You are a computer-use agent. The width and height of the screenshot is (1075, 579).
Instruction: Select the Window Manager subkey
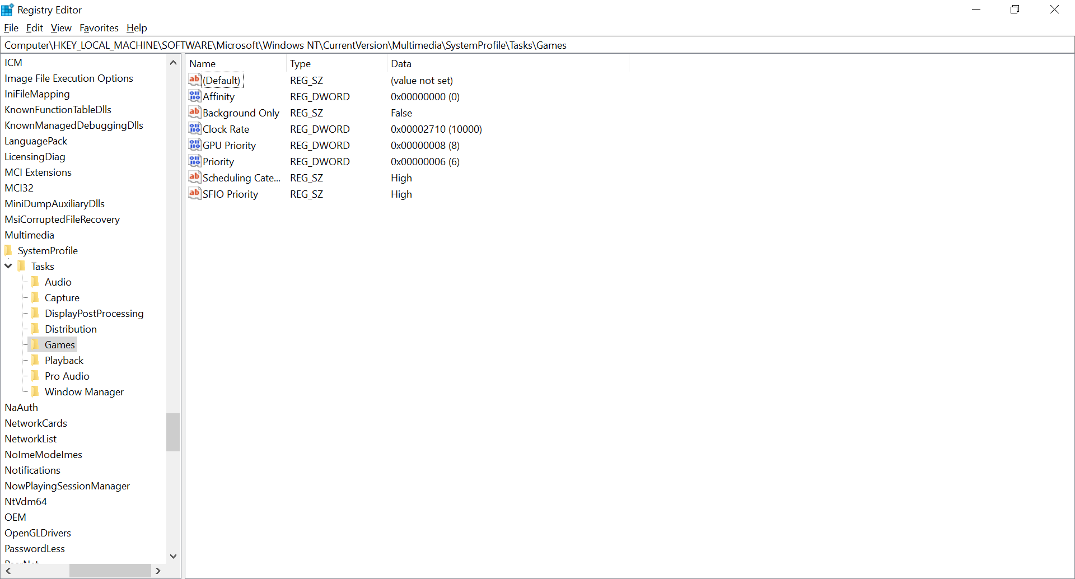[84, 391]
